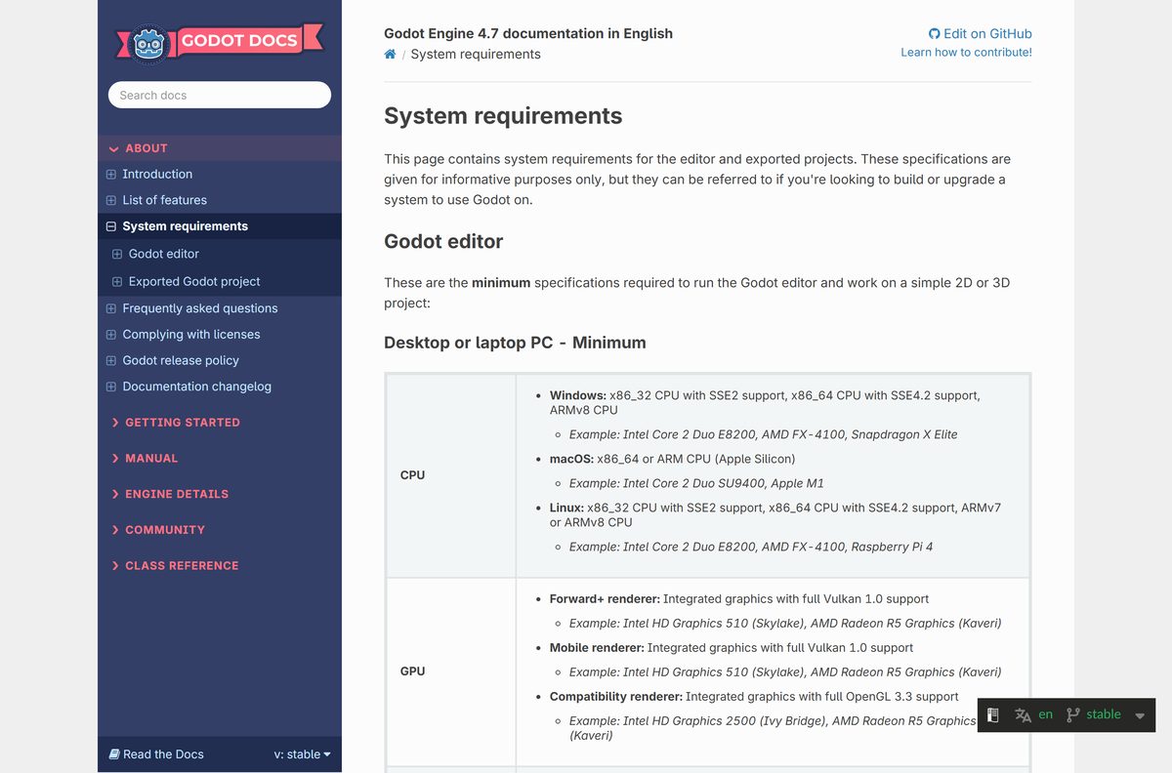This screenshot has width=1172, height=773.
Task: Click the 'GPU' table row header
Action: [x=412, y=671]
